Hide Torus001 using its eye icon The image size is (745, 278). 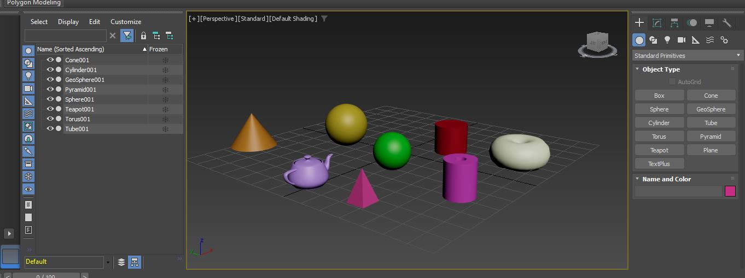click(50, 119)
